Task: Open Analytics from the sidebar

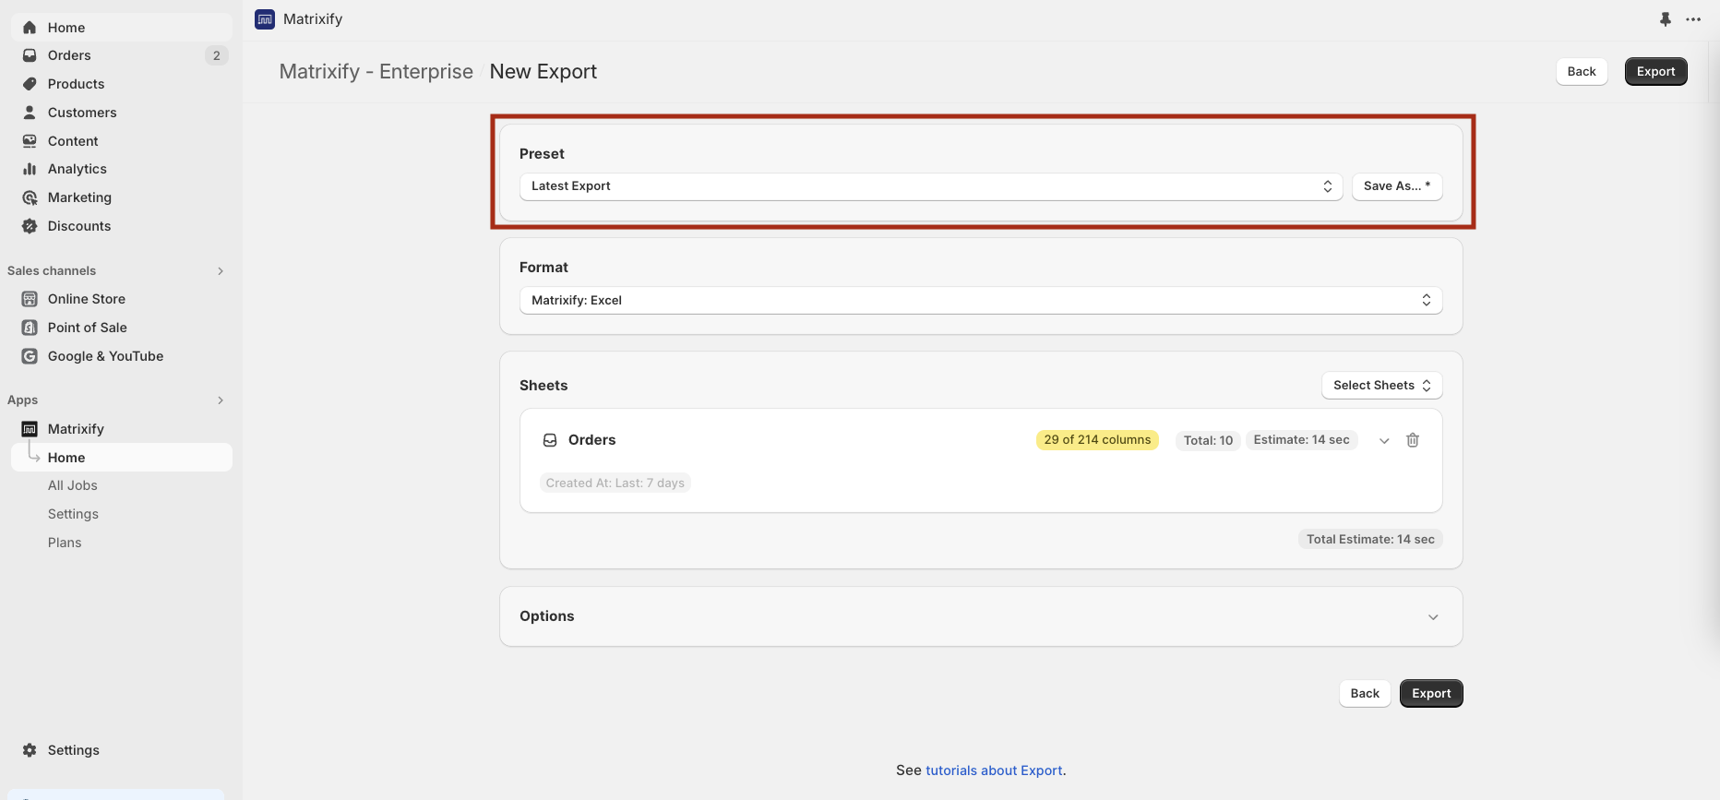Action: coord(78,169)
